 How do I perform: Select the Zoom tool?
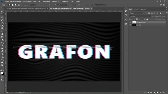(2, 65)
